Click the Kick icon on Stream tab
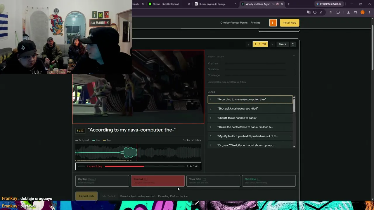The width and height of the screenshot is (374, 210). click(150, 4)
